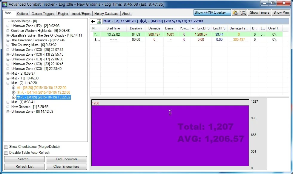293x174 pixels.
Task: Expand the All - [08:26] encounter node
Action: pos(13,88)
